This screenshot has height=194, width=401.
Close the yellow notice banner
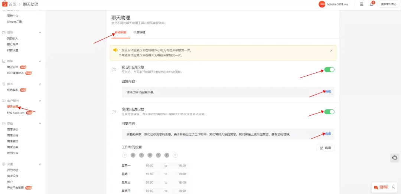tap(331, 50)
